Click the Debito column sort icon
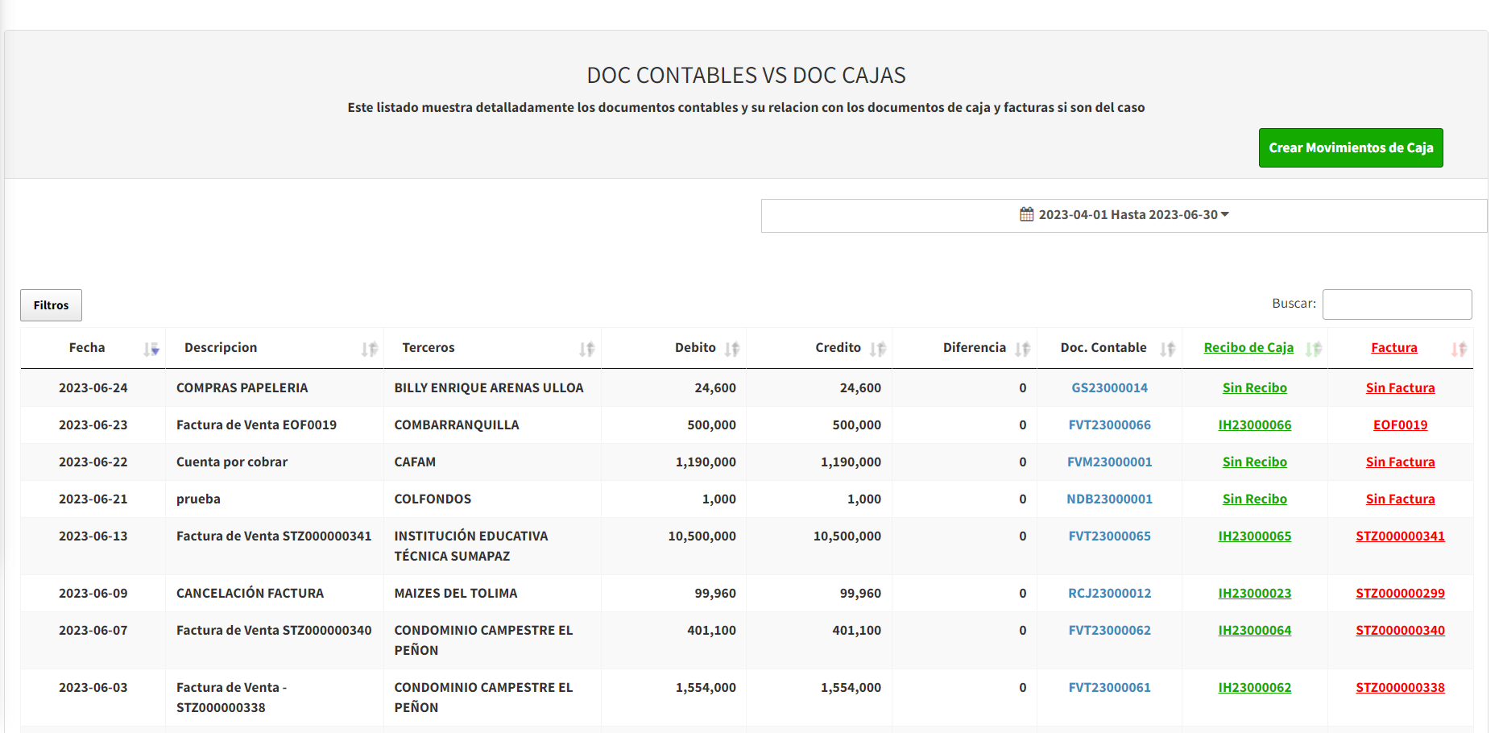Screen dimensions: 1503x733 (731, 349)
